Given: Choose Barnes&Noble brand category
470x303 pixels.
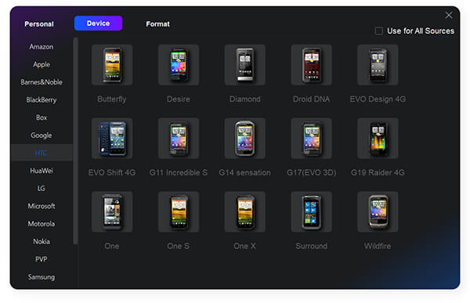Looking at the screenshot, I should 42,82.
